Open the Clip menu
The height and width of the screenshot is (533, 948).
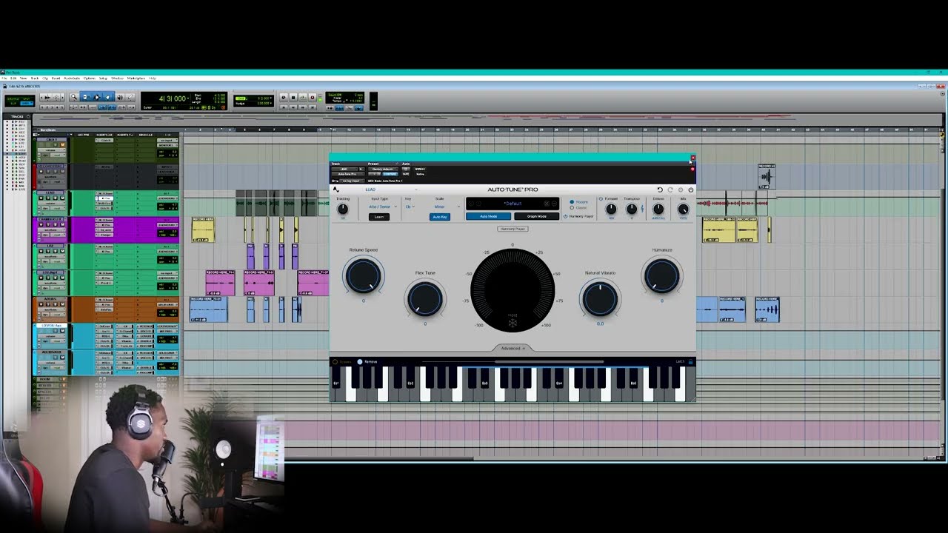[45, 78]
